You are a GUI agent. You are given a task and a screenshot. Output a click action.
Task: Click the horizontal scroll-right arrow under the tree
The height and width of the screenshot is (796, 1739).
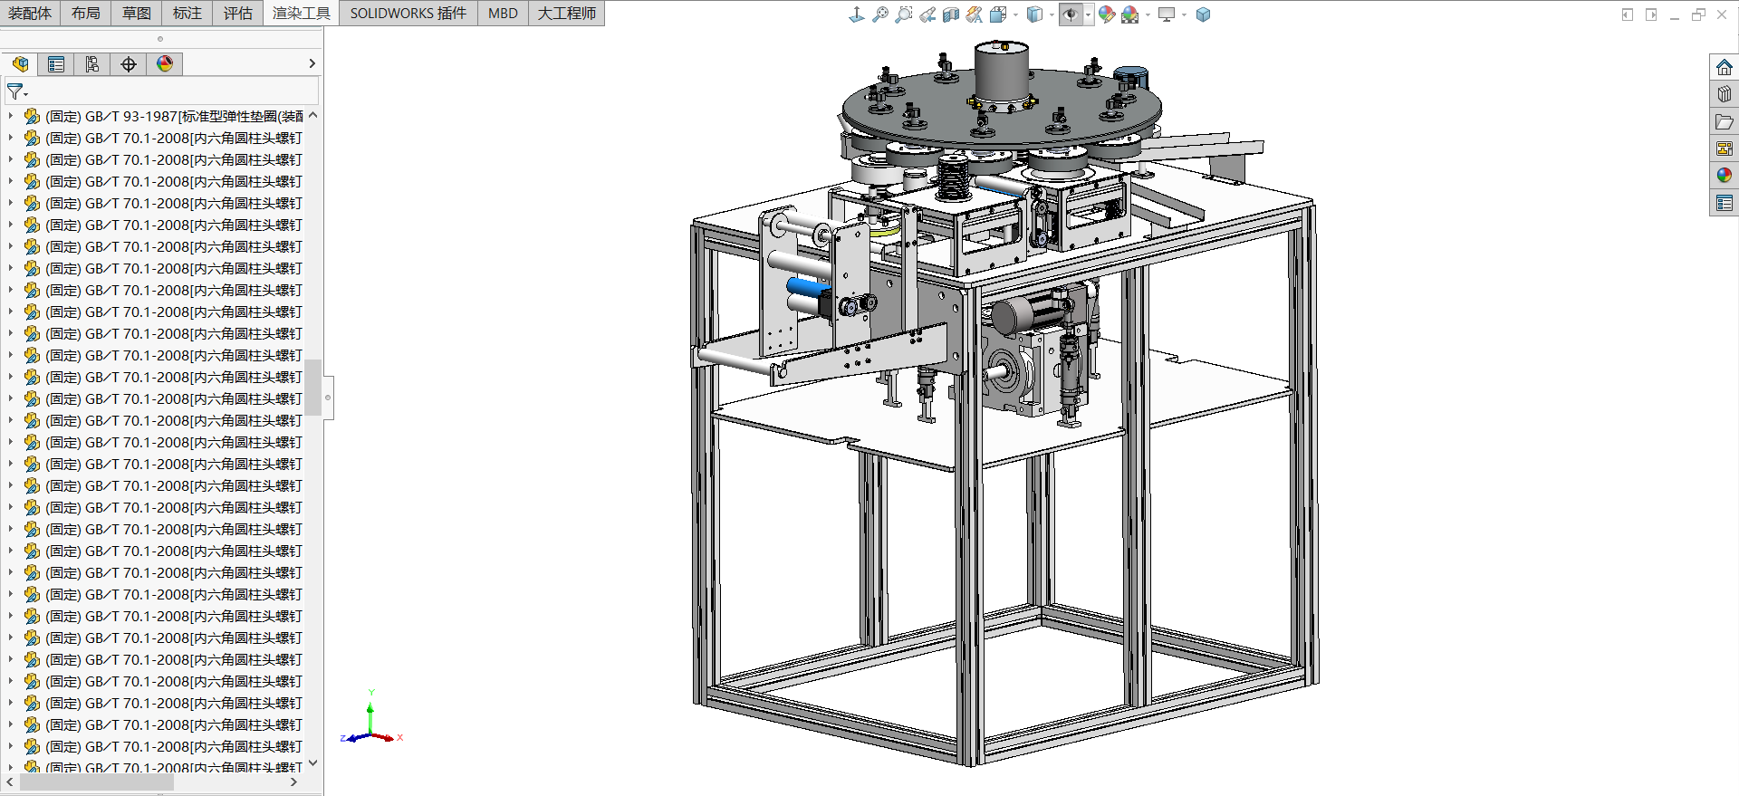(x=293, y=782)
